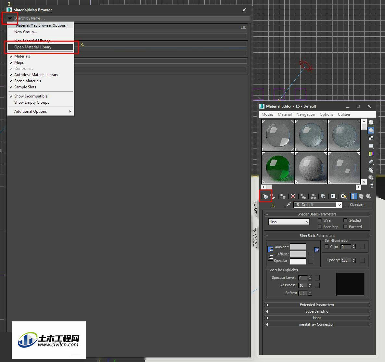Click the Ambient color swatch
Image resolution: width=385 pixels, height=362 pixels.
coord(298,247)
